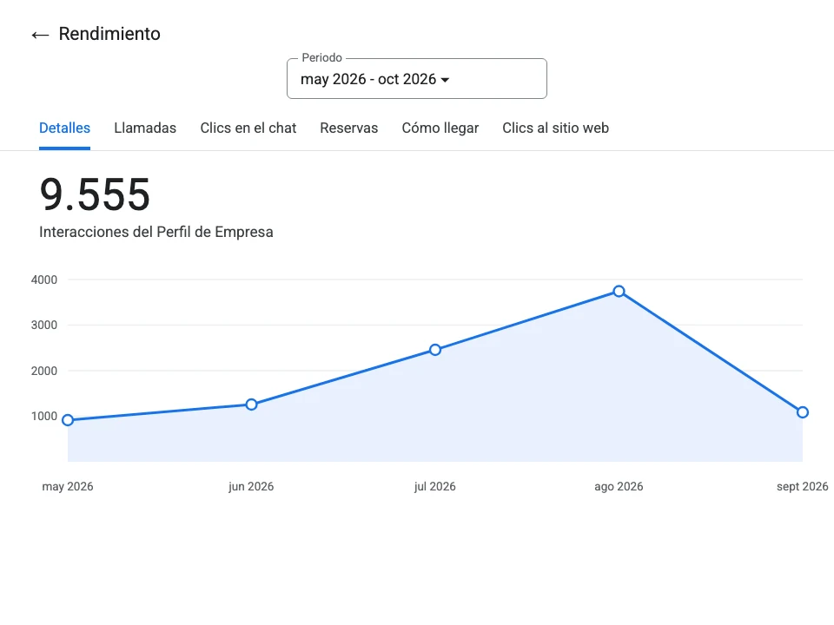Click the sept 2026 data point on chart
The height and width of the screenshot is (625, 834).
coord(803,412)
